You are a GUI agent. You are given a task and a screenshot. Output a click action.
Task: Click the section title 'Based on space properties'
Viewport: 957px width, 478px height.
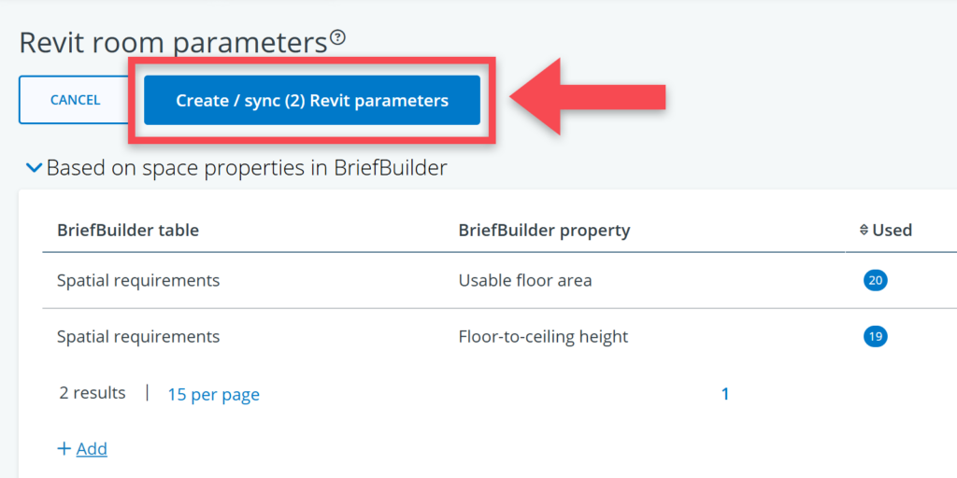click(247, 168)
